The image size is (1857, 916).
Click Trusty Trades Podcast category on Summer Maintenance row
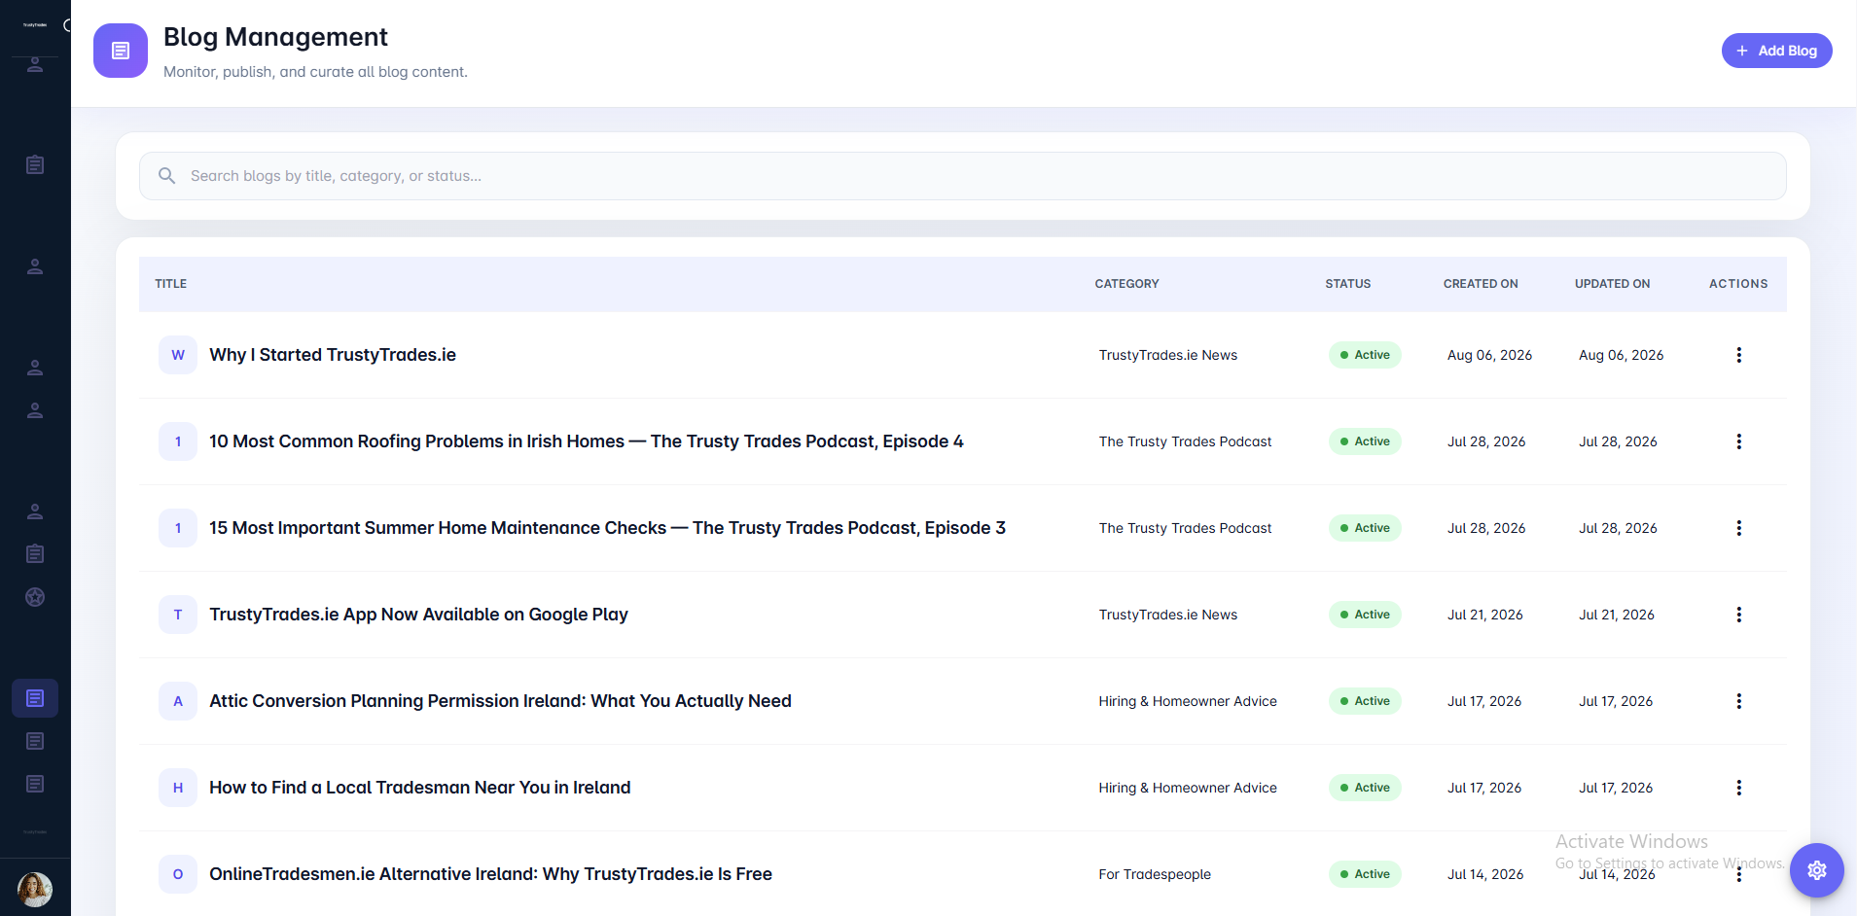[1185, 528]
